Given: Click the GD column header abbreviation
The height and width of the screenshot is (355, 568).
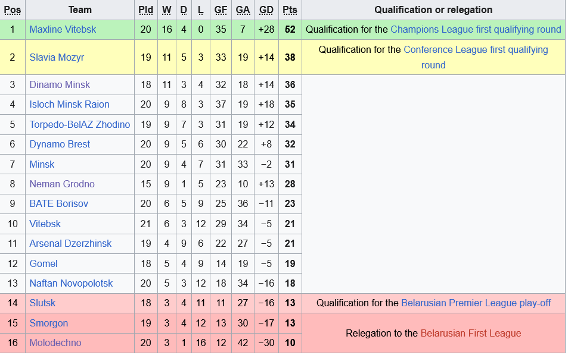Looking at the screenshot, I should 266,10.
